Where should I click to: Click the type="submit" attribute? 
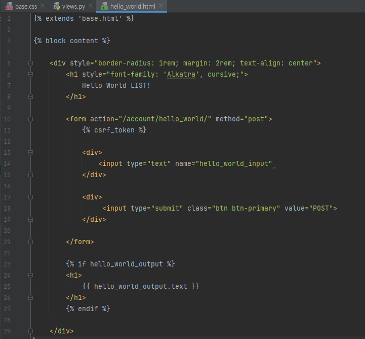156,208
